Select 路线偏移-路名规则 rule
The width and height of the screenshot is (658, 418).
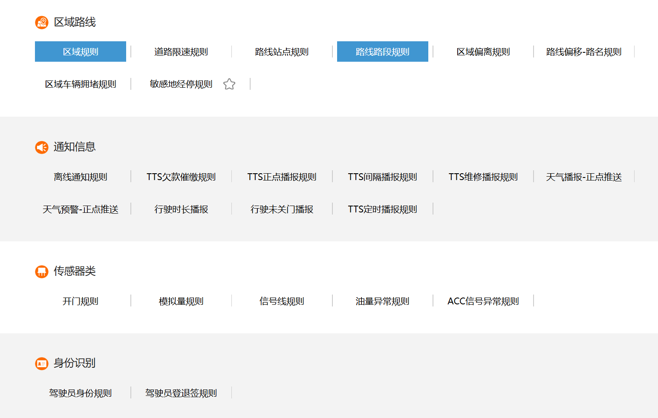[583, 52]
